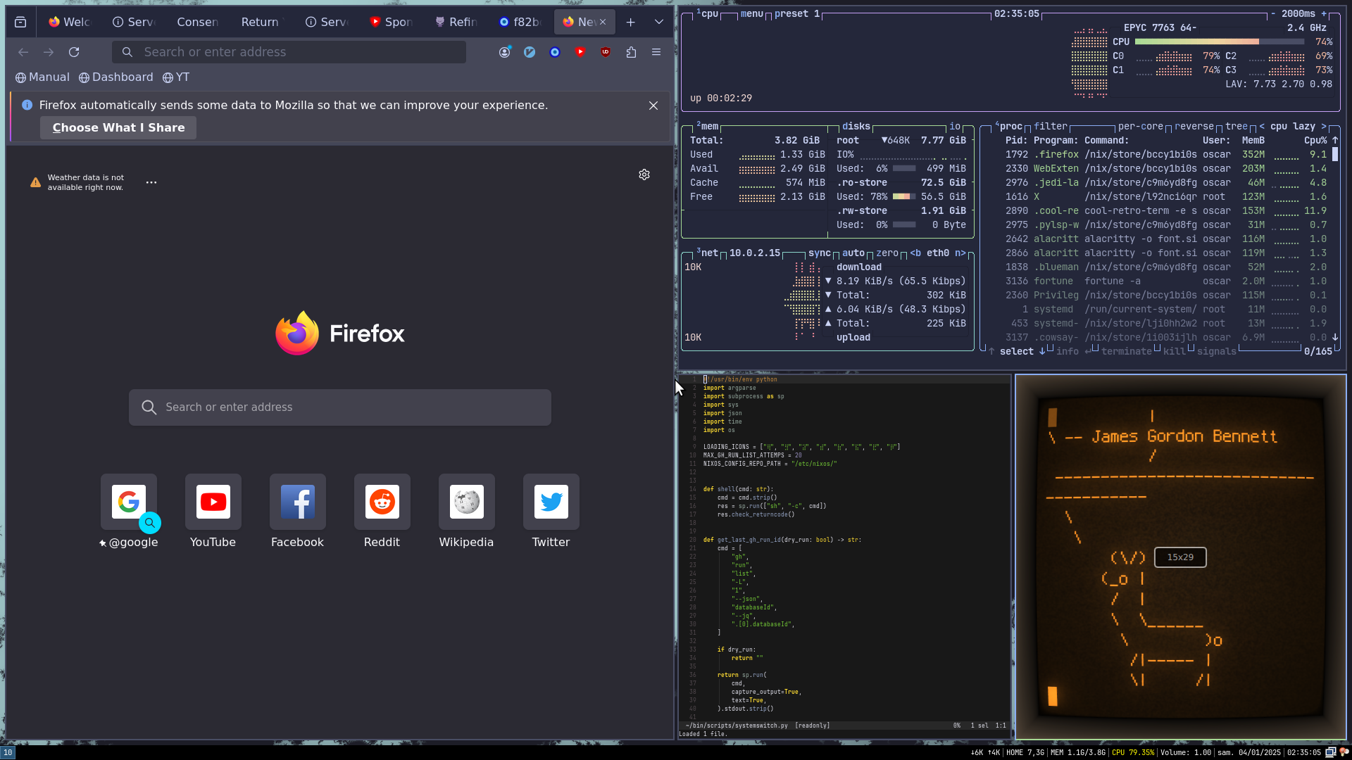Open the Extensions puzzle piece menu
The width and height of the screenshot is (1352, 760).
tap(631, 52)
